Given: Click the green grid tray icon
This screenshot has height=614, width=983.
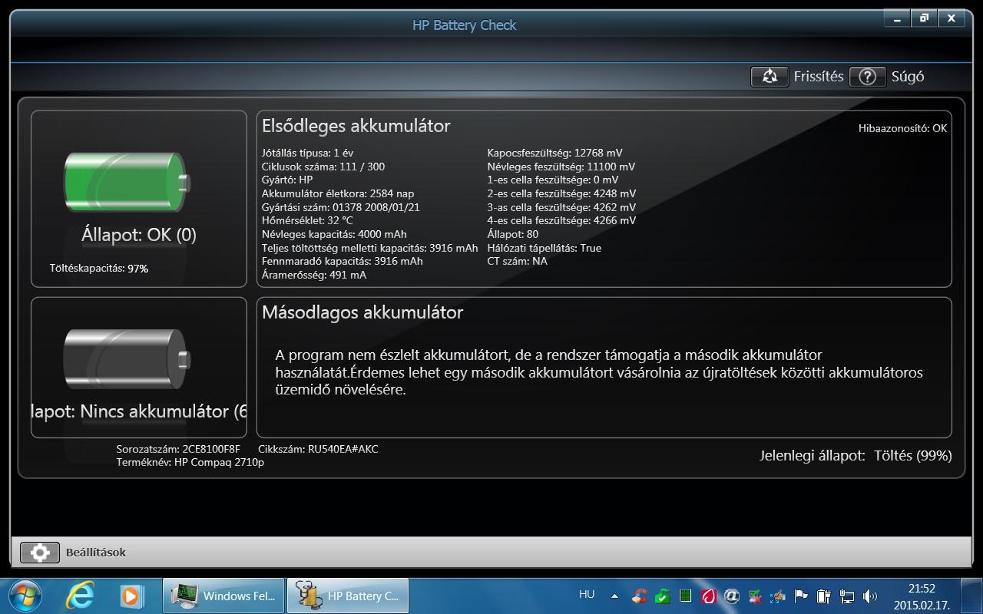Looking at the screenshot, I should pyautogui.click(x=686, y=596).
